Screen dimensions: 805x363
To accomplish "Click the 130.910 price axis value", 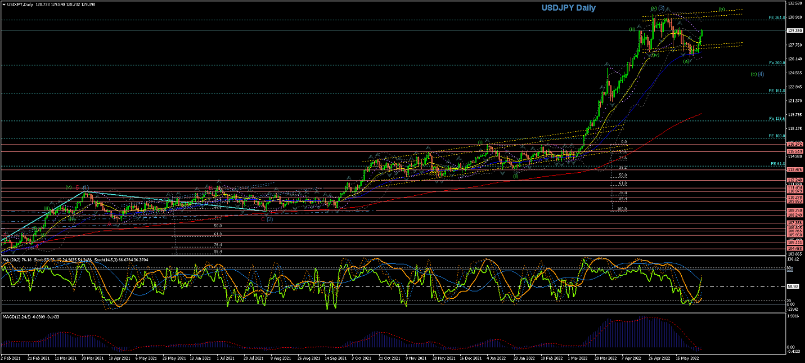I will (x=795, y=17).
